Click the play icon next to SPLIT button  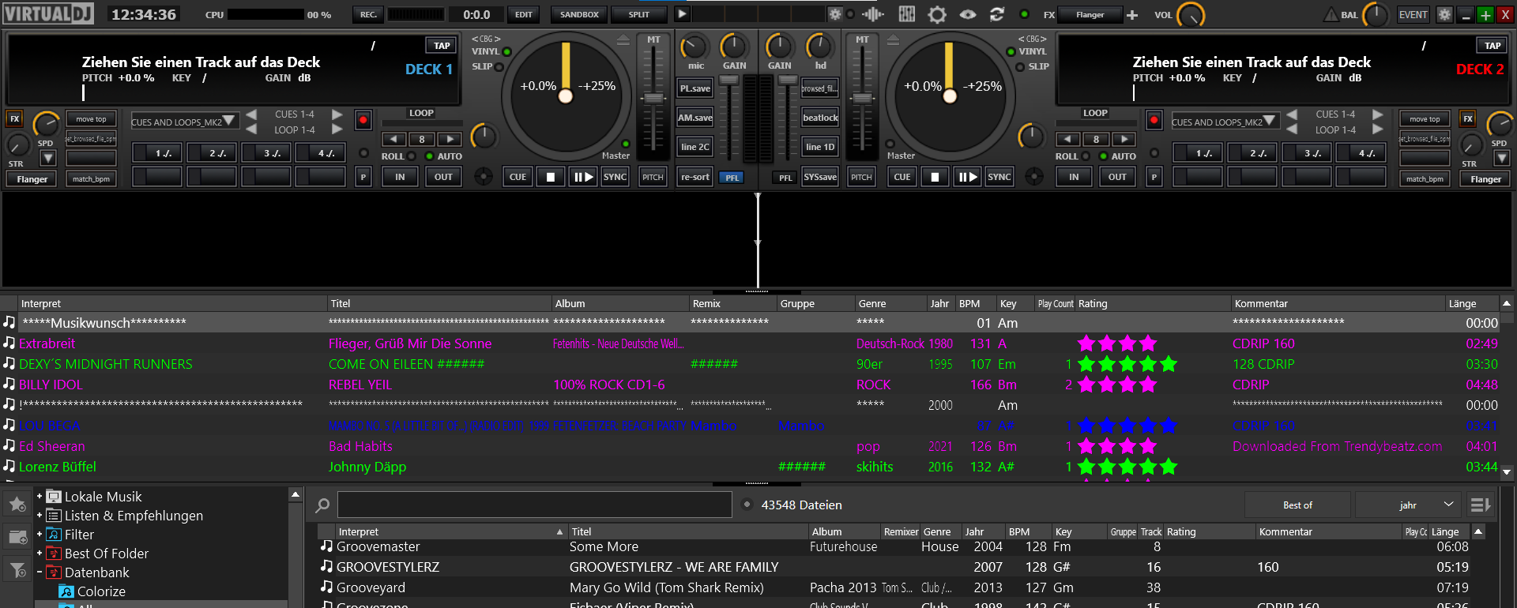coord(682,14)
